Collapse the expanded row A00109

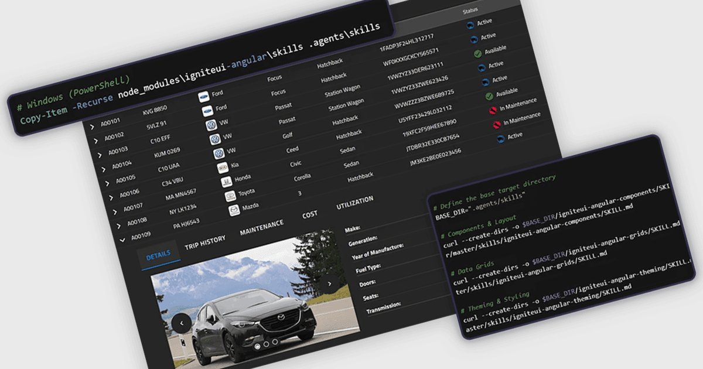pyautogui.click(x=122, y=240)
